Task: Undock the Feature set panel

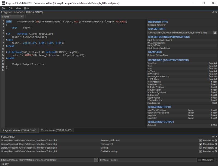Action: (213, 137)
